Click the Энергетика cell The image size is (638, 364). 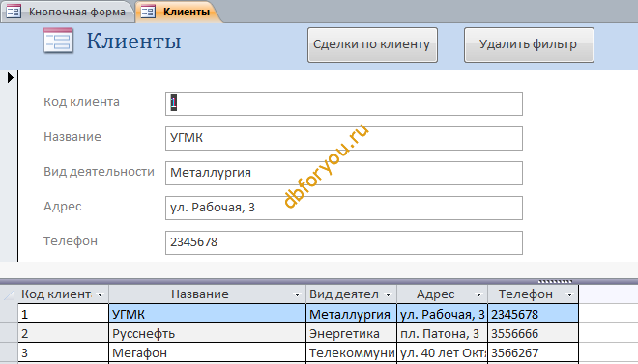[x=351, y=333]
